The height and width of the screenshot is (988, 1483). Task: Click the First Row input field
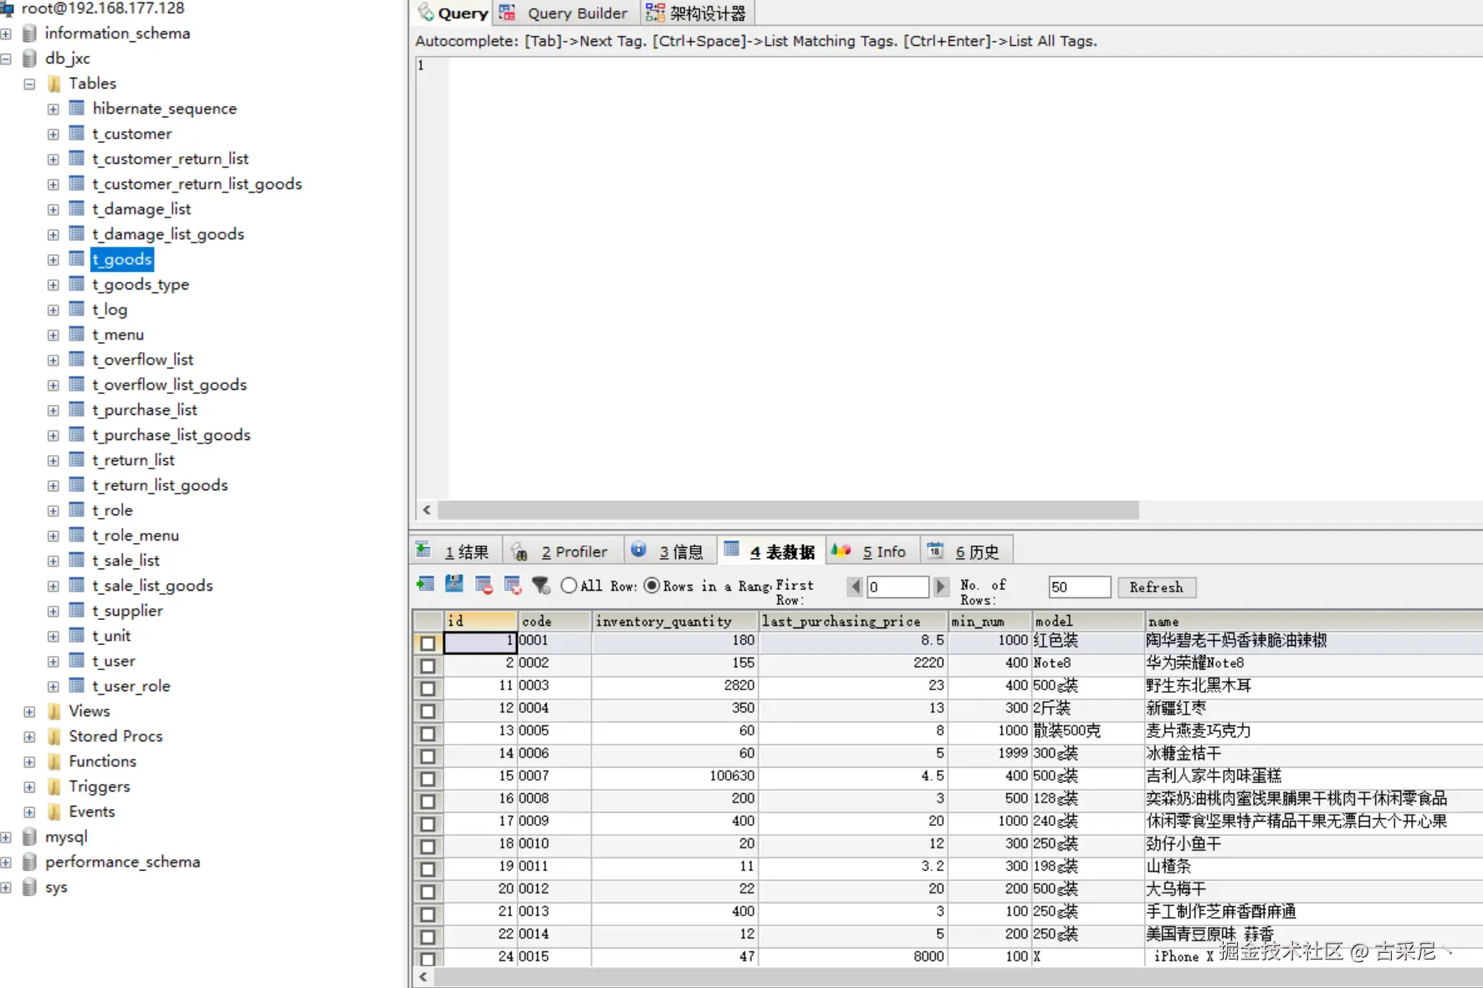[897, 586]
